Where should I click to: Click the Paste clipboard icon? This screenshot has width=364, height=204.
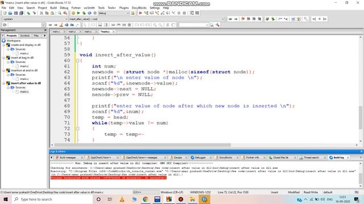click(52, 13)
